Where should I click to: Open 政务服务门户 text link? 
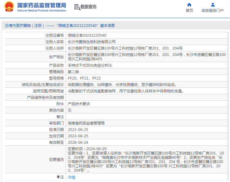[x=213, y=10]
